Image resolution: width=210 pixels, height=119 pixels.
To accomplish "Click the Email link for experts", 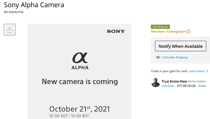I will point(202,86).
